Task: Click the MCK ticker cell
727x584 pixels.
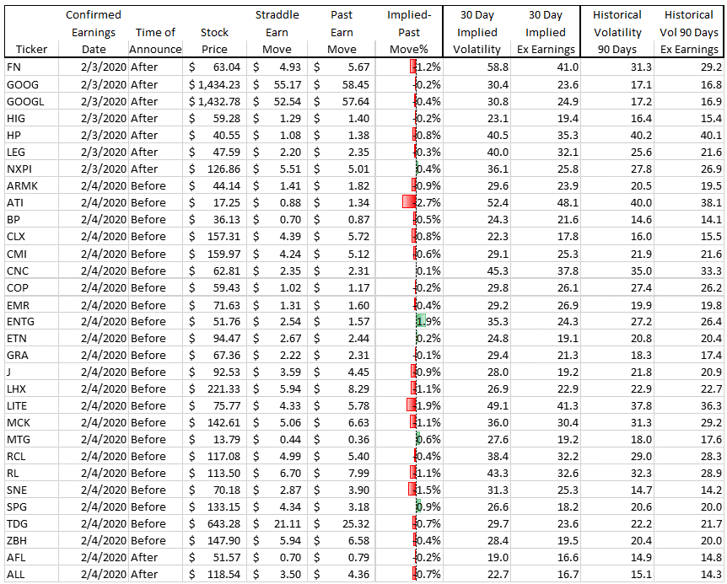Action: tap(31, 423)
